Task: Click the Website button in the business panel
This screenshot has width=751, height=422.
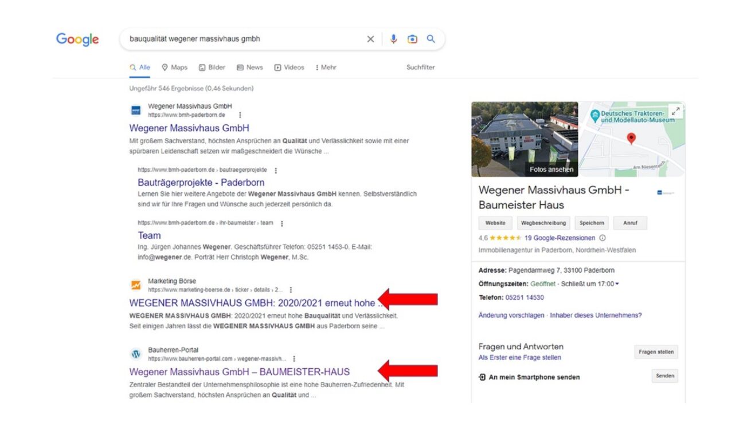Action: (495, 223)
